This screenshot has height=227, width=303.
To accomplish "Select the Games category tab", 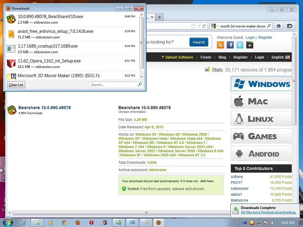I will click(x=261, y=136).
